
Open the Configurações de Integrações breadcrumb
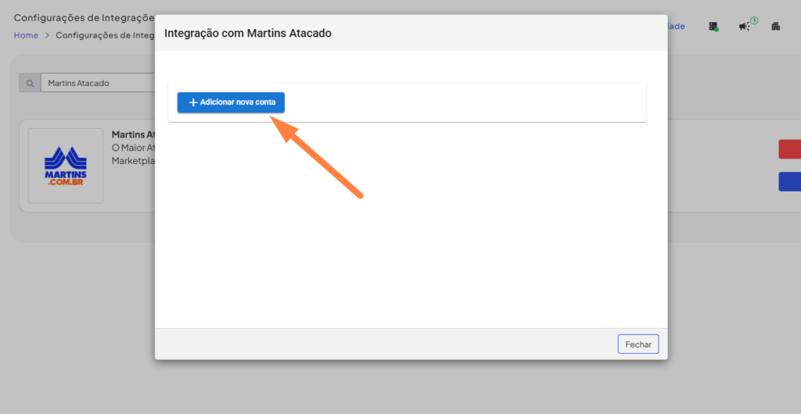pos(104,35)
